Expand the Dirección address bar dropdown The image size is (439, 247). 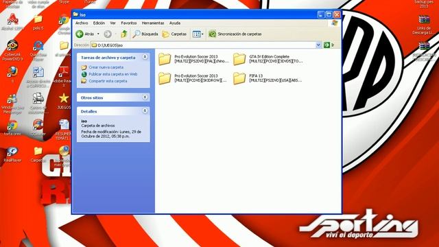click(x=318, y=45)
